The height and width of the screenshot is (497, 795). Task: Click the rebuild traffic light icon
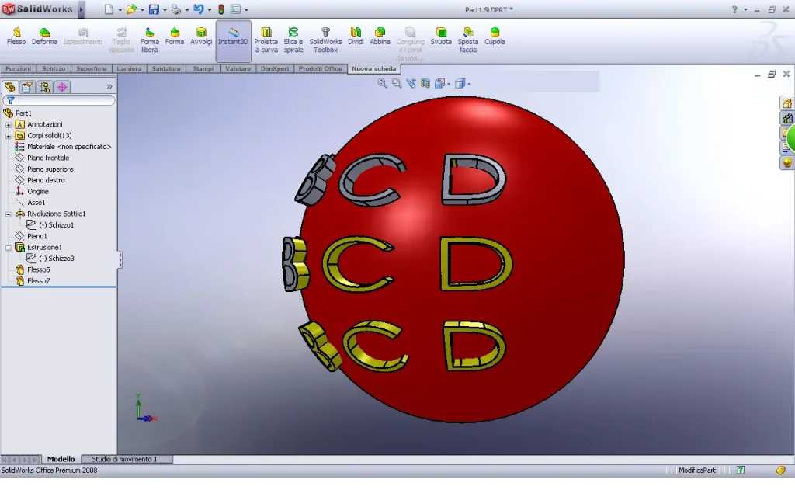221,9
